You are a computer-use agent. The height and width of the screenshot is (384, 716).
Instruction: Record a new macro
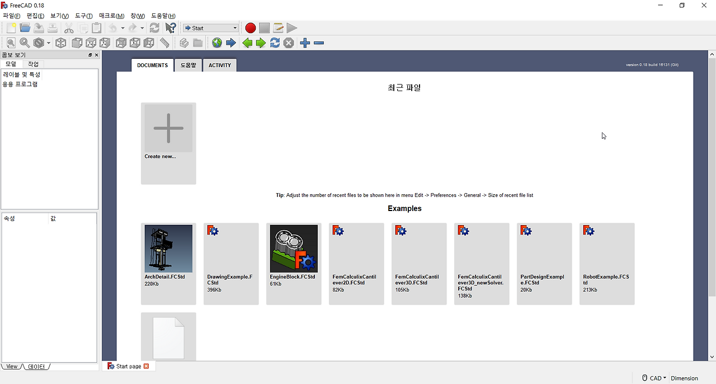click(x=250, y=27)
